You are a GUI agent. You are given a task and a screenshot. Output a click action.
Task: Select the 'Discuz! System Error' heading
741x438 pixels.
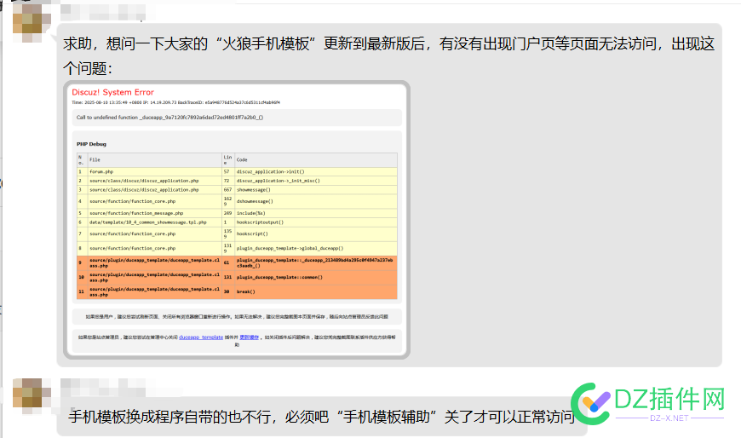click(x=113, y=92)
